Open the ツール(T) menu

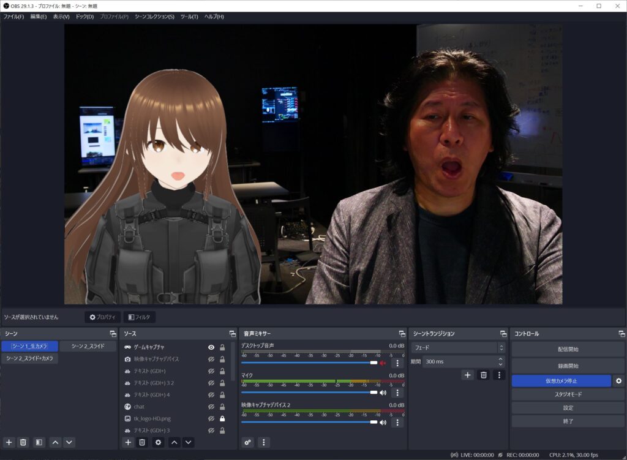coord(189,17)
